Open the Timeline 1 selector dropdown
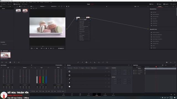The width and height of the screenshot is (177, 99). click(x=43, y=7)
